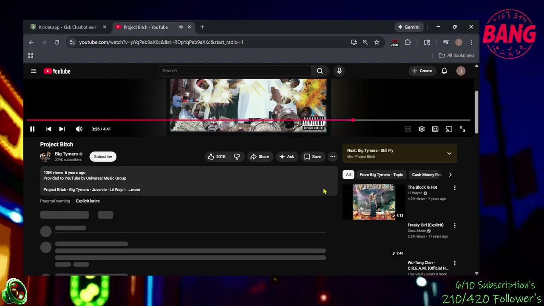Open the YouTube account avatar menu
544x306 pixels.
pyautogui.click(x=461, y=71)
